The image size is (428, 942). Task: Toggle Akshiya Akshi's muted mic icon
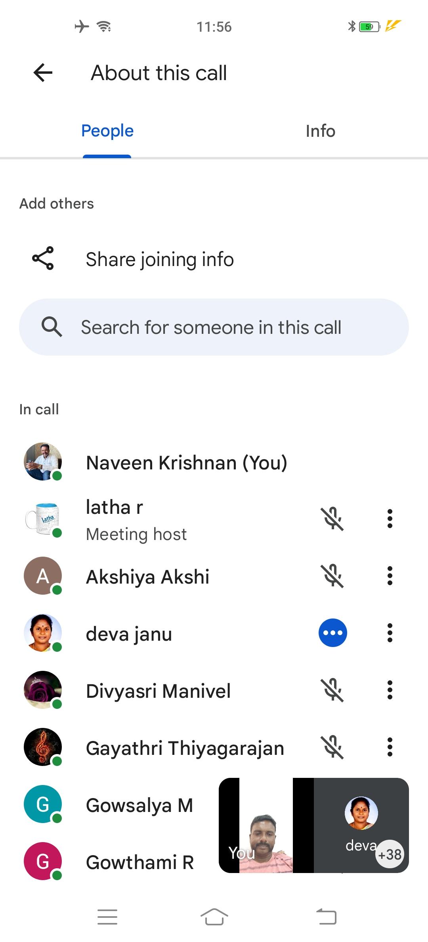332,576
